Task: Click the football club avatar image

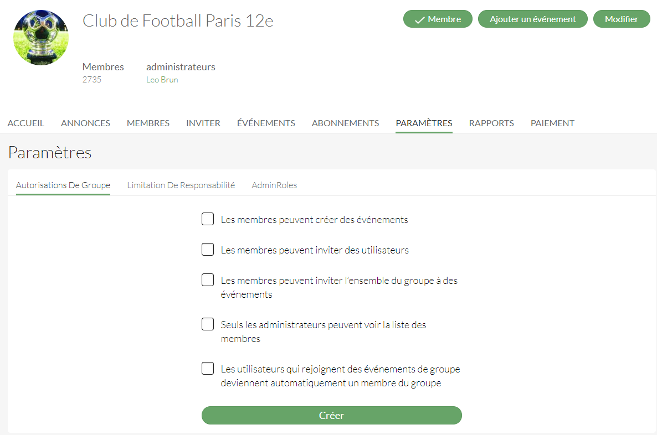Action: [41, 38]
